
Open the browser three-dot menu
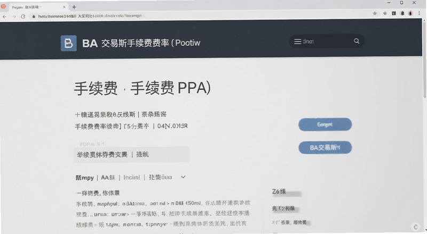click(419, 13)
